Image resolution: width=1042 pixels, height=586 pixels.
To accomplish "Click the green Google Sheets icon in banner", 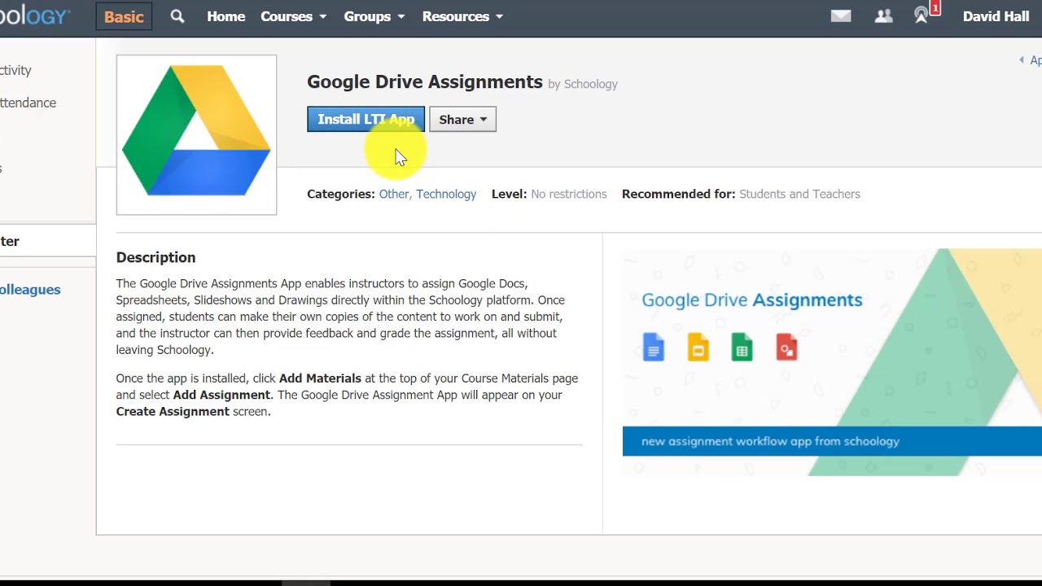I will click(x=742, y=348).
